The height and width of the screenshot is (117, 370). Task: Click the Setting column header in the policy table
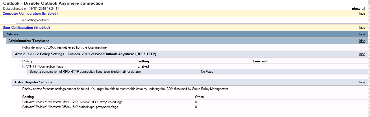(x=143, y=61)
